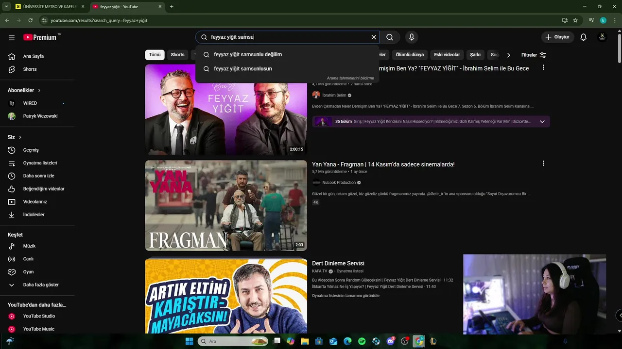
Task: Open İbrahim Selim channel link
Action: (x=334, y=95)
